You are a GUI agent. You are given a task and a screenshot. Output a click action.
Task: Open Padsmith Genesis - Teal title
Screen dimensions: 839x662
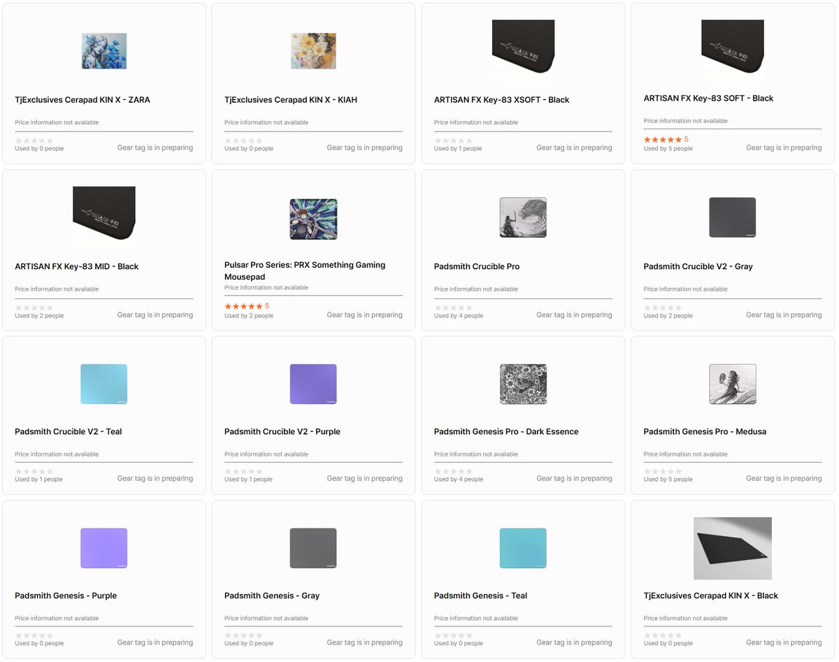[x=481, y=596]
